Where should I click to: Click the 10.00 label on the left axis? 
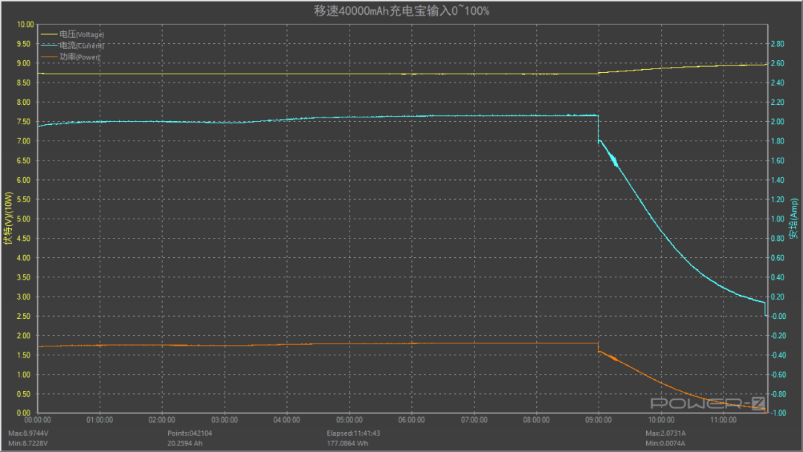pos(25,25)
